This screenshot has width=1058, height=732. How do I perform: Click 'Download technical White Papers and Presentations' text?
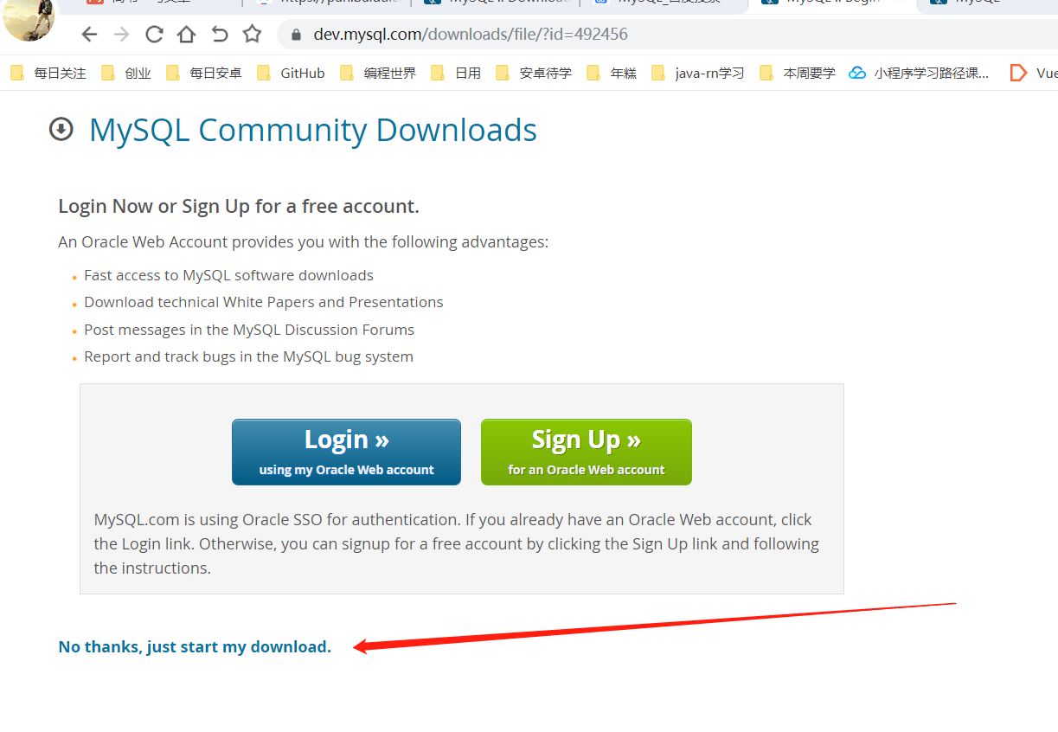point(264,302)
